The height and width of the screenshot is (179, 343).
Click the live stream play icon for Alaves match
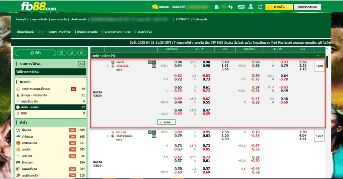coord(154,132)
